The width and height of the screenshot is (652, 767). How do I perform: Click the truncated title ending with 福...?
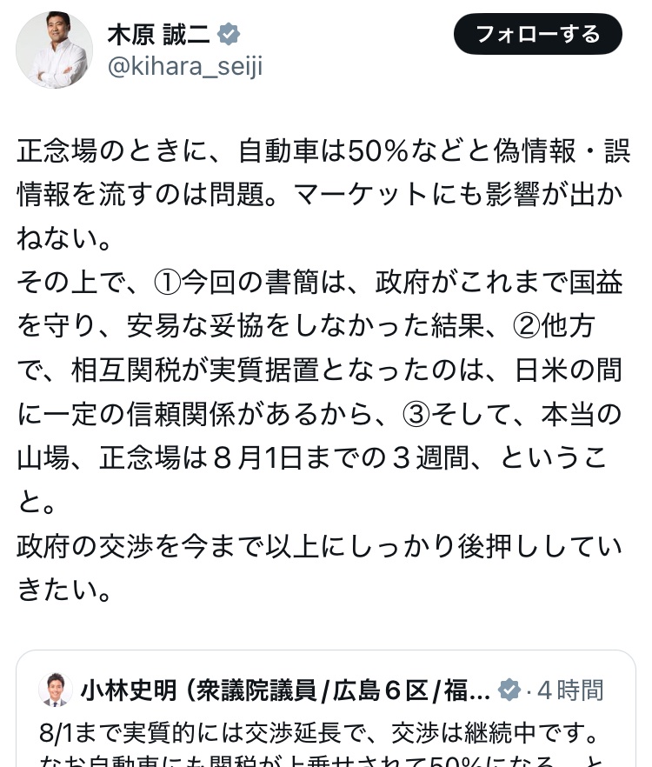(452, 689)
